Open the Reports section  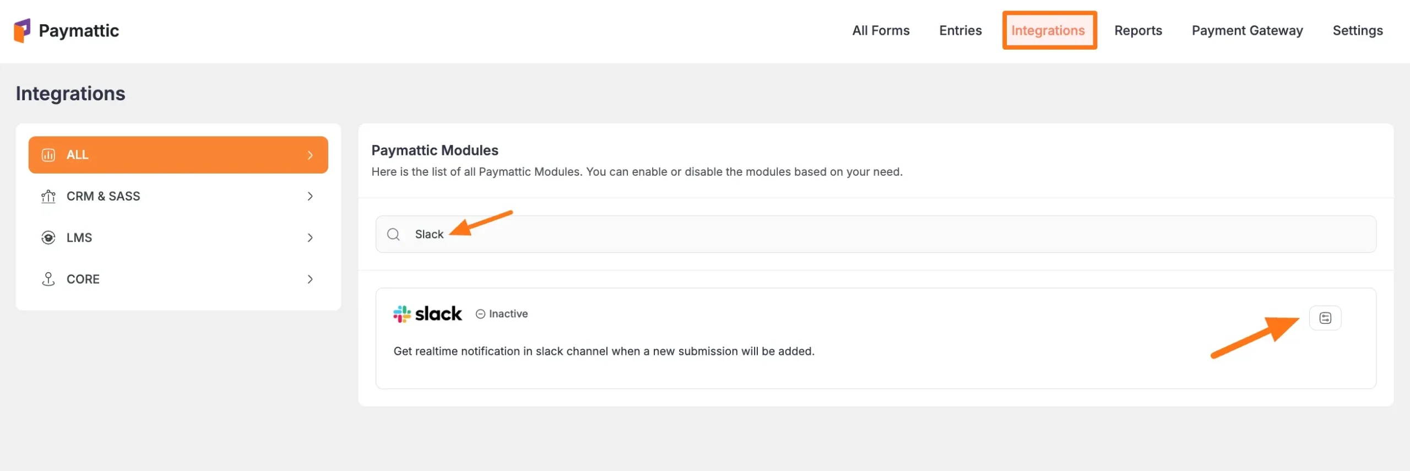(x=1138, y=31)
